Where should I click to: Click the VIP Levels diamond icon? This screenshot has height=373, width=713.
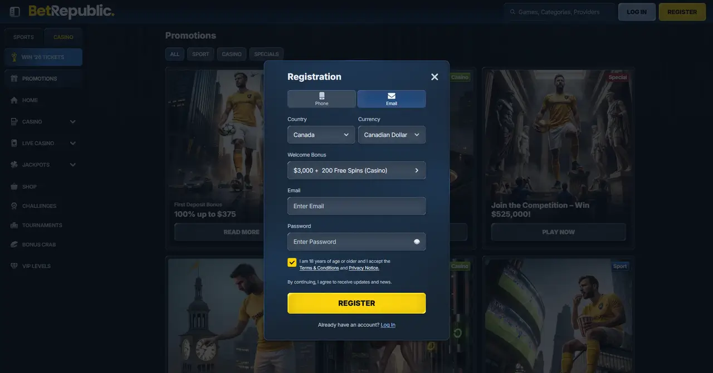pos(14,266)
